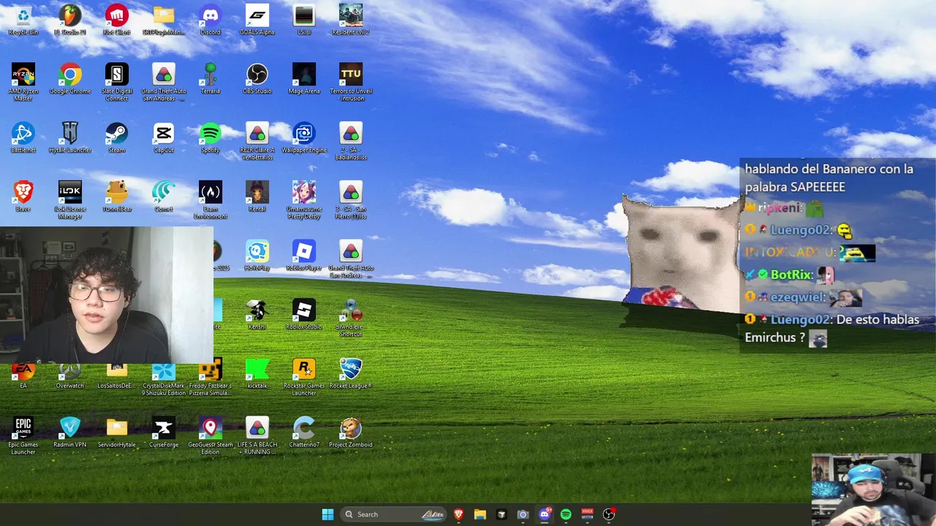936x526 pixels.
Task: Open the Rocket League shortcut
Action: (x=351, y=373)
